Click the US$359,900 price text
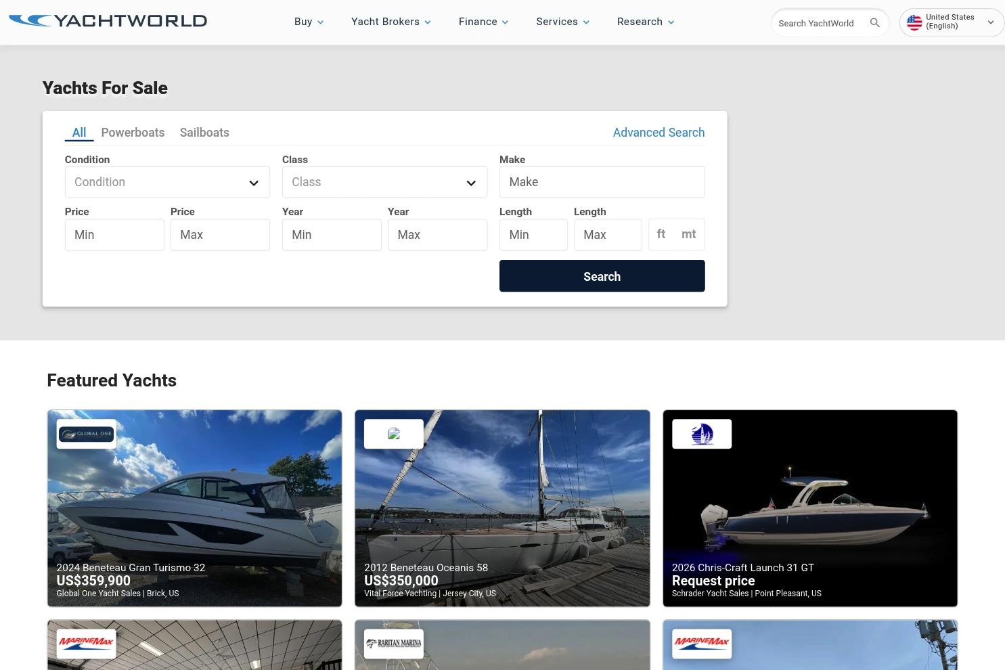Image resolution: width=1005 pixels, height=670 pixels. pos(93,581)
